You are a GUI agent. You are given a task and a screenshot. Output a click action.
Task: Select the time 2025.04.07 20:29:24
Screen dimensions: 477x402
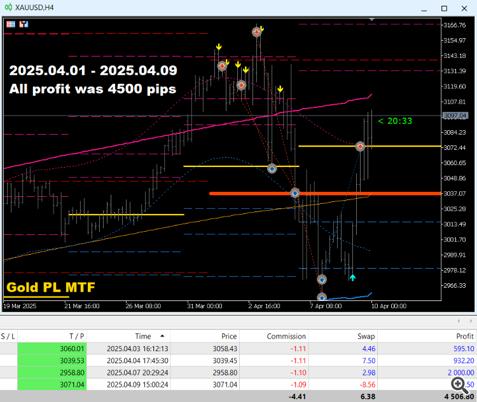137,373
